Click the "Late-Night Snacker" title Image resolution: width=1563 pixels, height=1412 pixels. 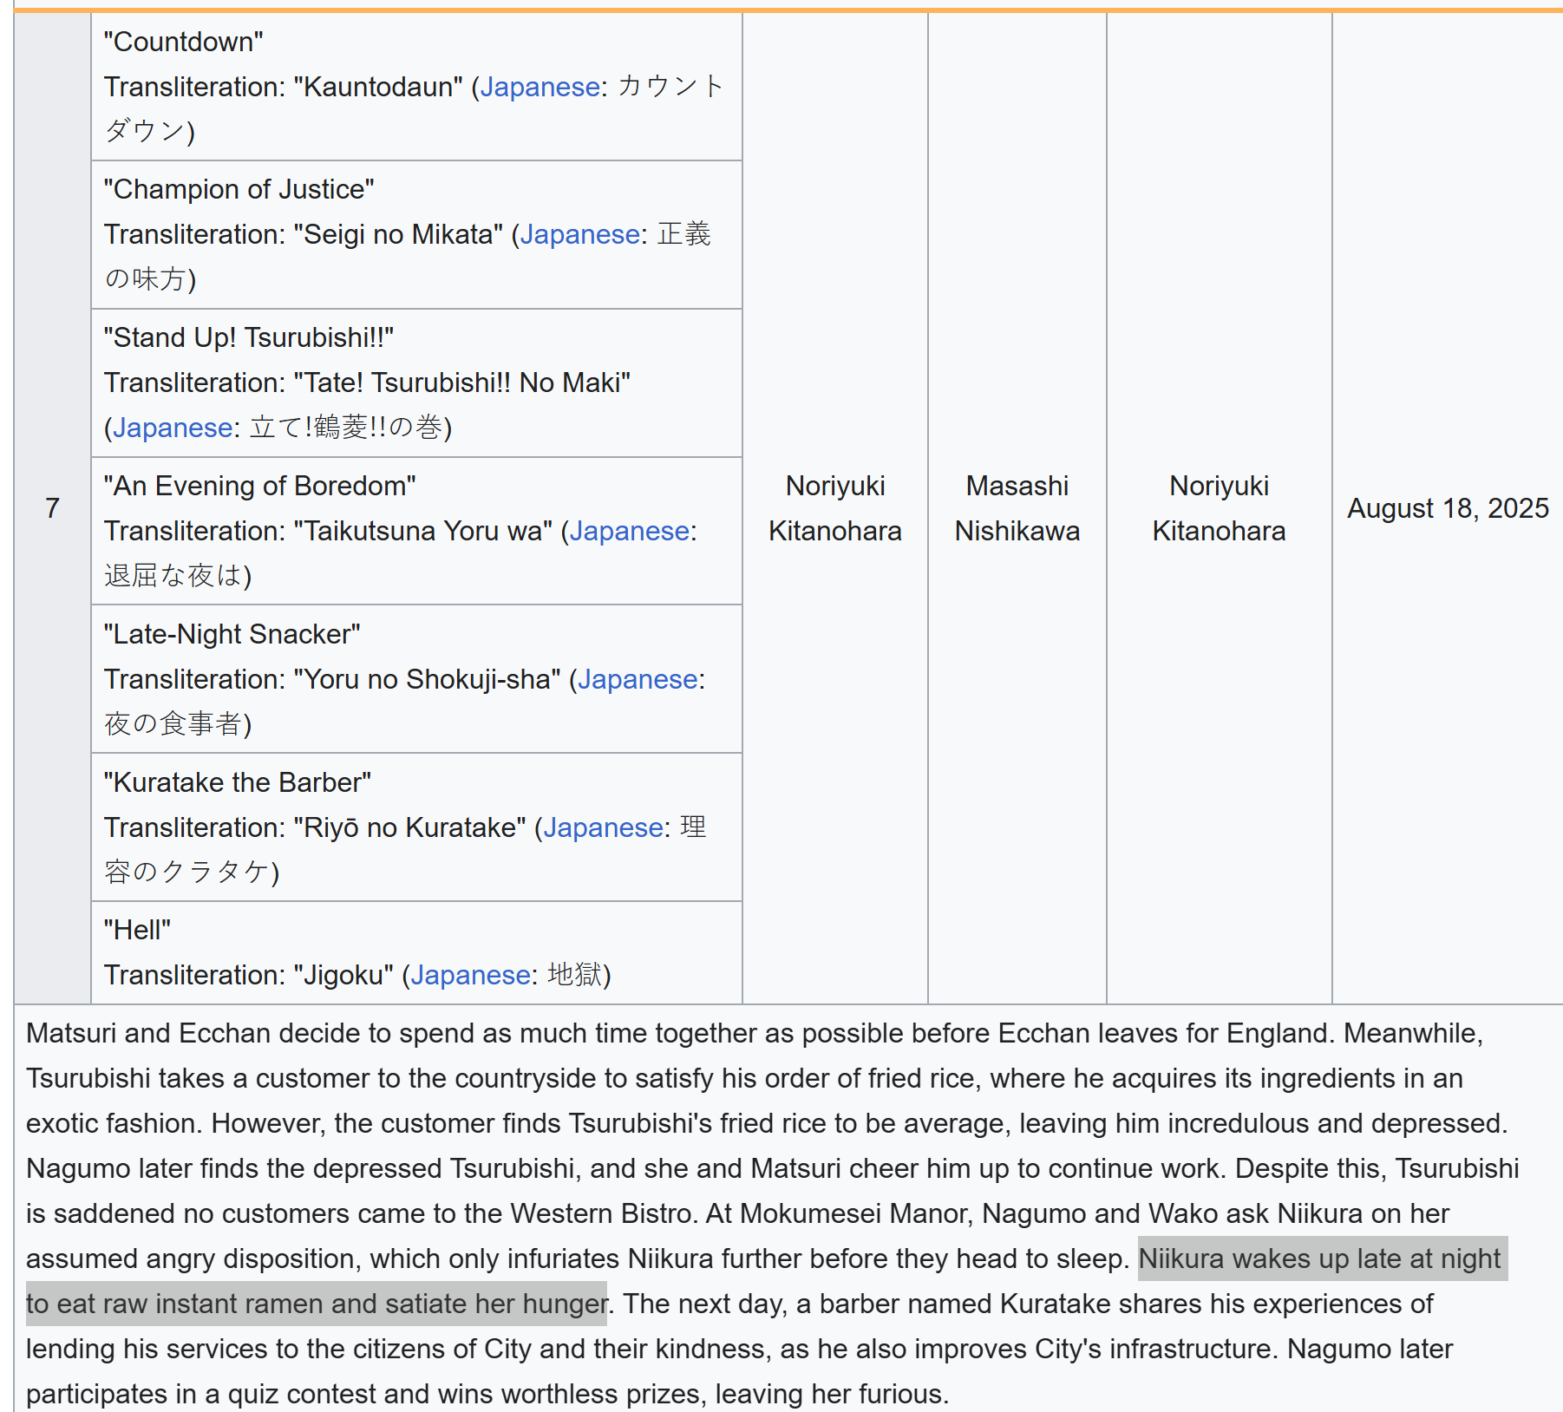point(232,634)
